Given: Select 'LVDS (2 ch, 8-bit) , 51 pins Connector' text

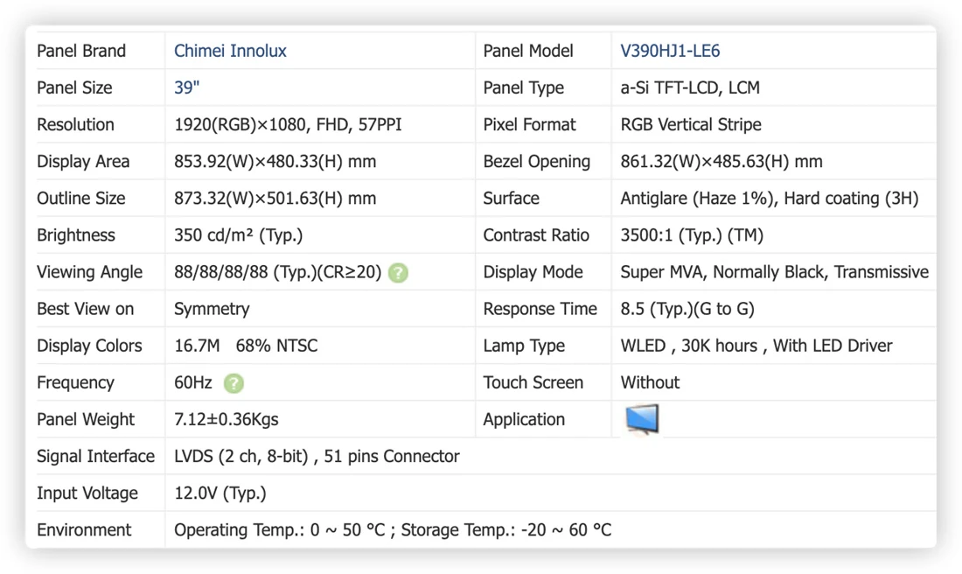Looking at the screenshot, I should (317, 456).
